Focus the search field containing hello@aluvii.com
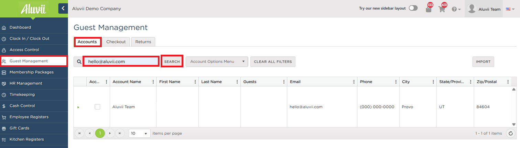 click(121, 62)
